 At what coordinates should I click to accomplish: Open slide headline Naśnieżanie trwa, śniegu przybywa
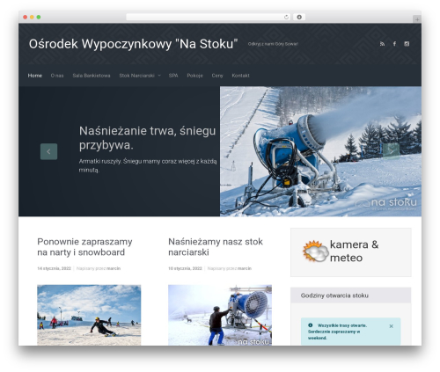click(147, 138)
